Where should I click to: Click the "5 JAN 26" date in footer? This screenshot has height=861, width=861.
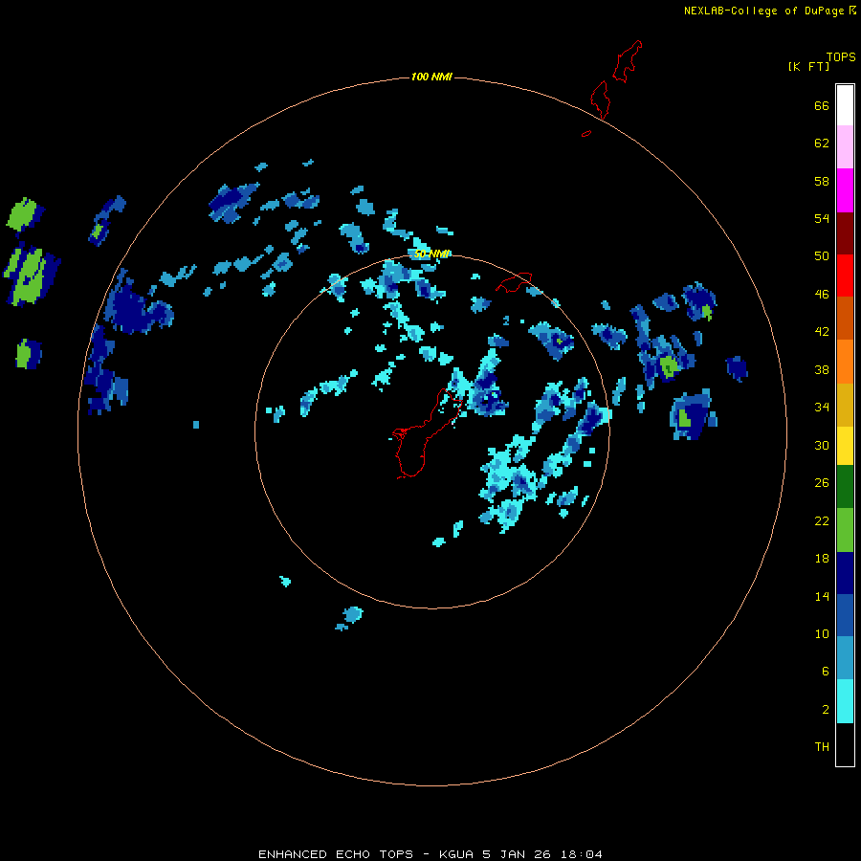[x=517, y=854]
